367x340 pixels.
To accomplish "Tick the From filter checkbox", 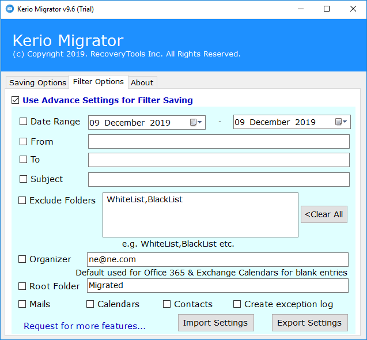I will point(23,141).
